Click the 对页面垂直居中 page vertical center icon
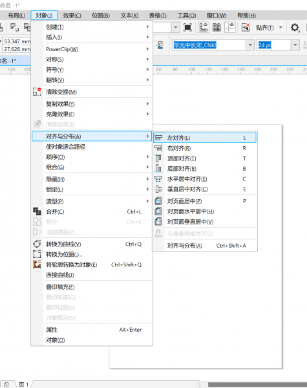The image size is (307, 388). pyautogui.click(x=158, y=222)
